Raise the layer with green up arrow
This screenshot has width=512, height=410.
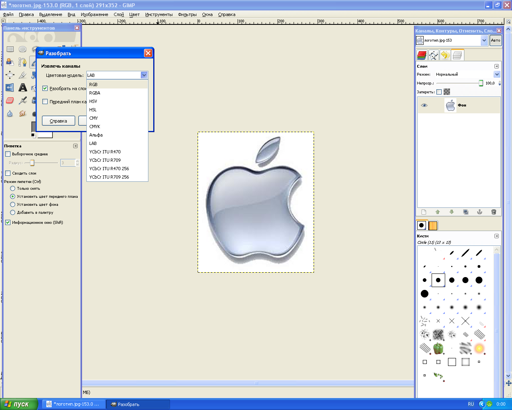[x=438, y=212]
